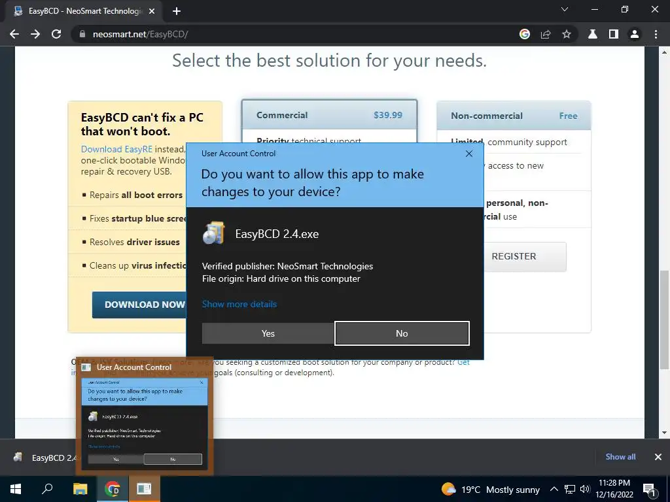Image resolution: width=670 pixels, height=502 pixels.
Task: Close the EasyBCD browser tab
Action: pyautogui.click(x=152, y=11)
